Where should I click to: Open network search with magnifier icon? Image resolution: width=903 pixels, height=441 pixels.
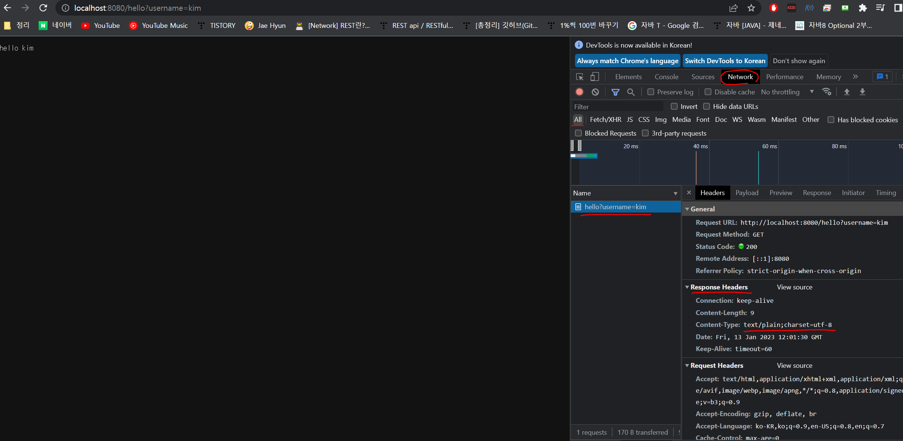[631, 92]
